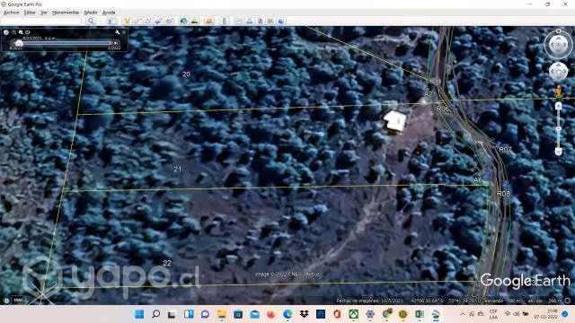The image size is (575, 323).
Task: Open date options wrench on time slider
Action: click(118, 32)
